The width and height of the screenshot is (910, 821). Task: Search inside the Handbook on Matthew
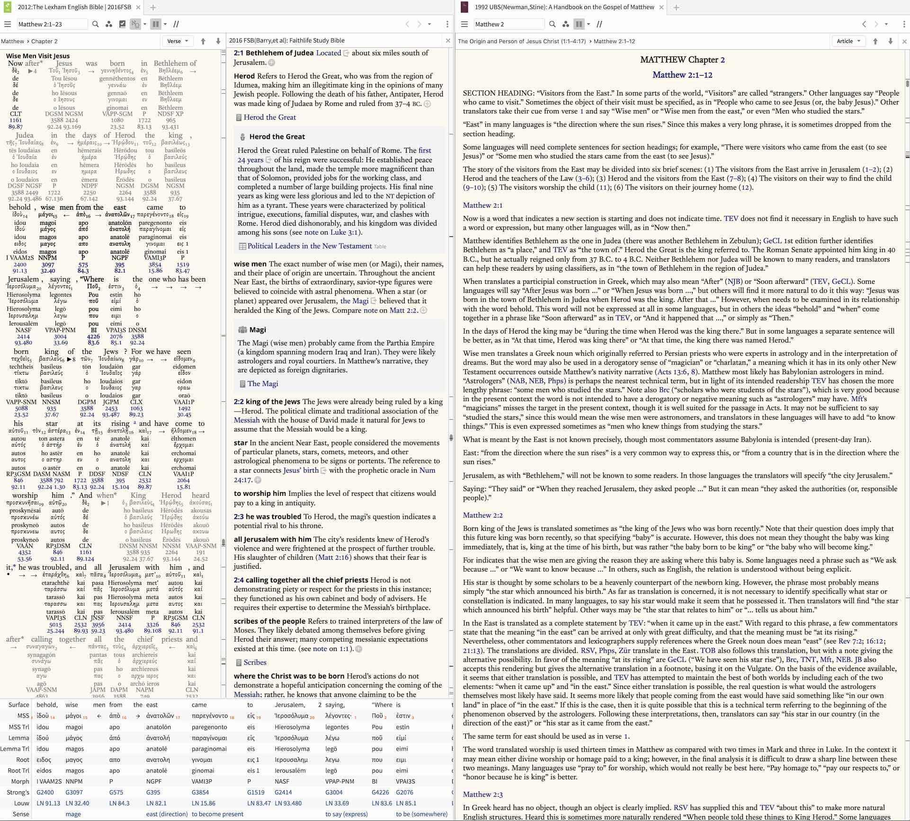553,24
